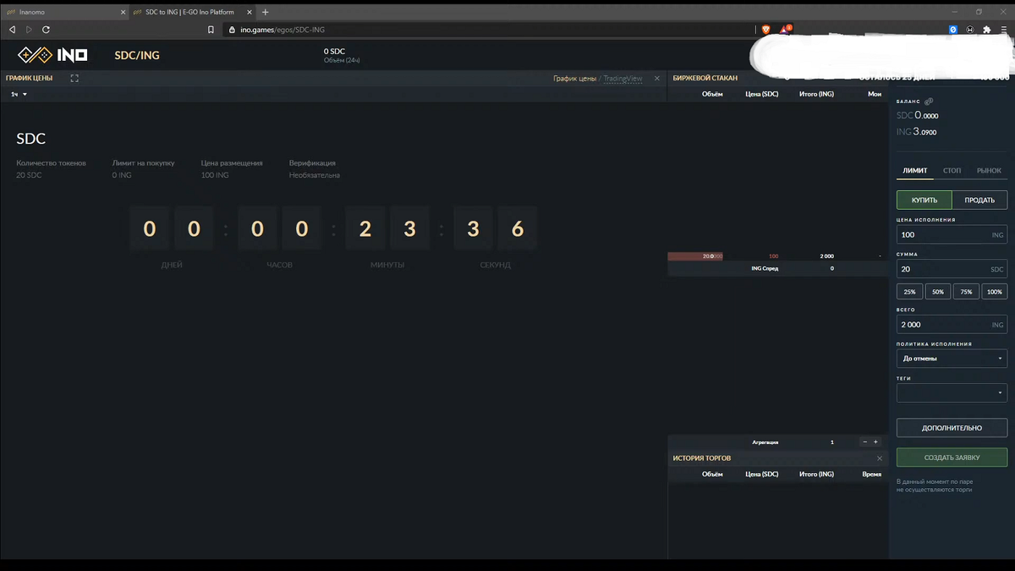The image size is (1015, 571).
Task: Click the ИСТОРИЯ ТОРГОВ panel title
Action: [x=702, y=458]
